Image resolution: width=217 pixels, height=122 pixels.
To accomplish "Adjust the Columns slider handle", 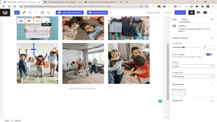I will (184, 47).
